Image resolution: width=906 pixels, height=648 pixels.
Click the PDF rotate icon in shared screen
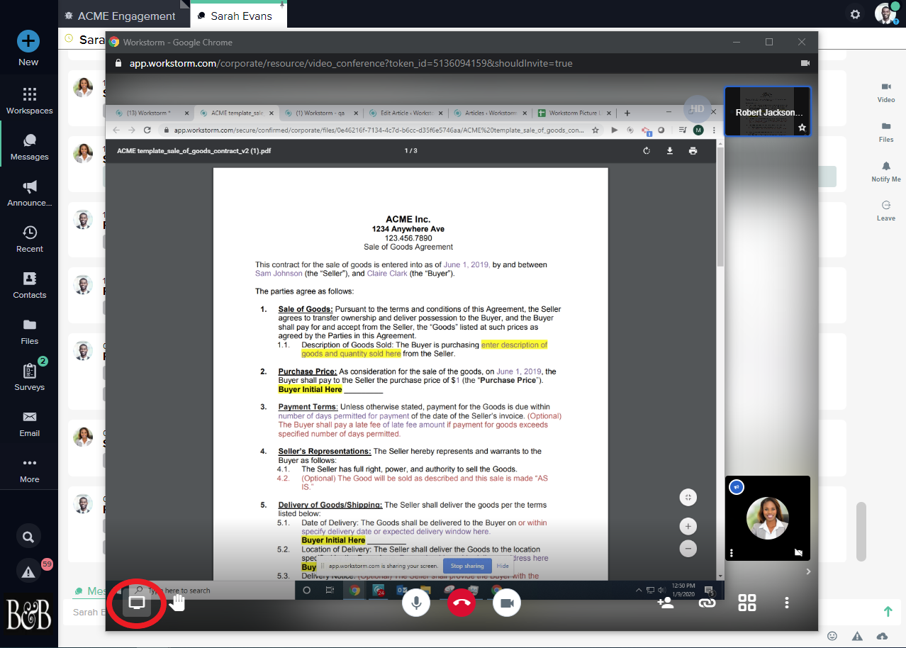click(647, 150)
